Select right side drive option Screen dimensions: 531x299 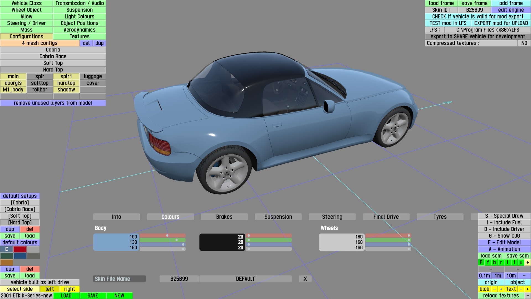pyautogui.click(x=69, y=289)
